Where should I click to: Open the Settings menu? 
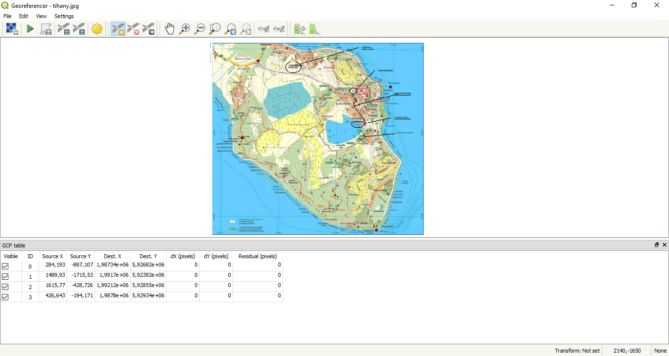pyautogui.click(x=64, y=16)
